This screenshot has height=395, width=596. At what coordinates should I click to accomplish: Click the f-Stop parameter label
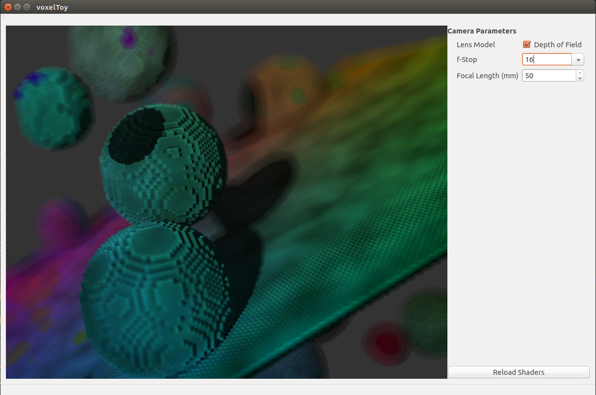pyautogui.click(x=467, y=59)
